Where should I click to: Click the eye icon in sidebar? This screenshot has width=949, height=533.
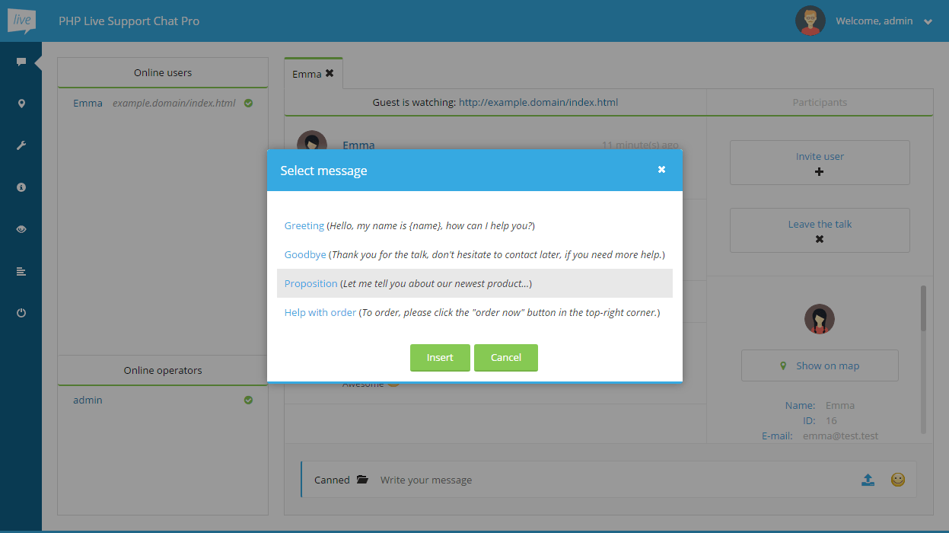coord(21,229)
